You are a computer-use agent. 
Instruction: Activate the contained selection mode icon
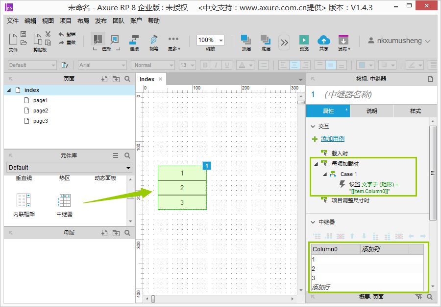tap(115, 39)
